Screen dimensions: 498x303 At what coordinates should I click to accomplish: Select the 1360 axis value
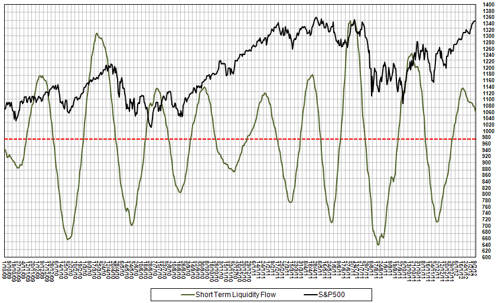pyautogui.click(x=488, y=17)
